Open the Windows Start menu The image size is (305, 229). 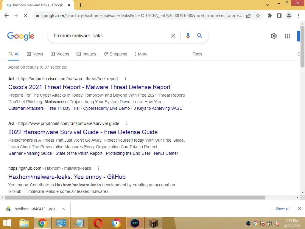[7, 223]
